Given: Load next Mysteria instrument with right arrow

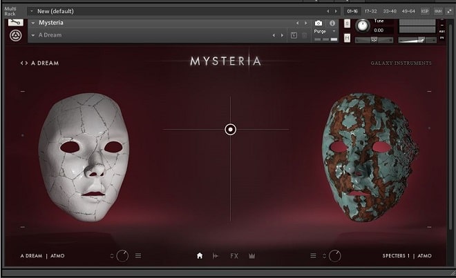Looking at the screenshot, I should click(x=305, y=23).
